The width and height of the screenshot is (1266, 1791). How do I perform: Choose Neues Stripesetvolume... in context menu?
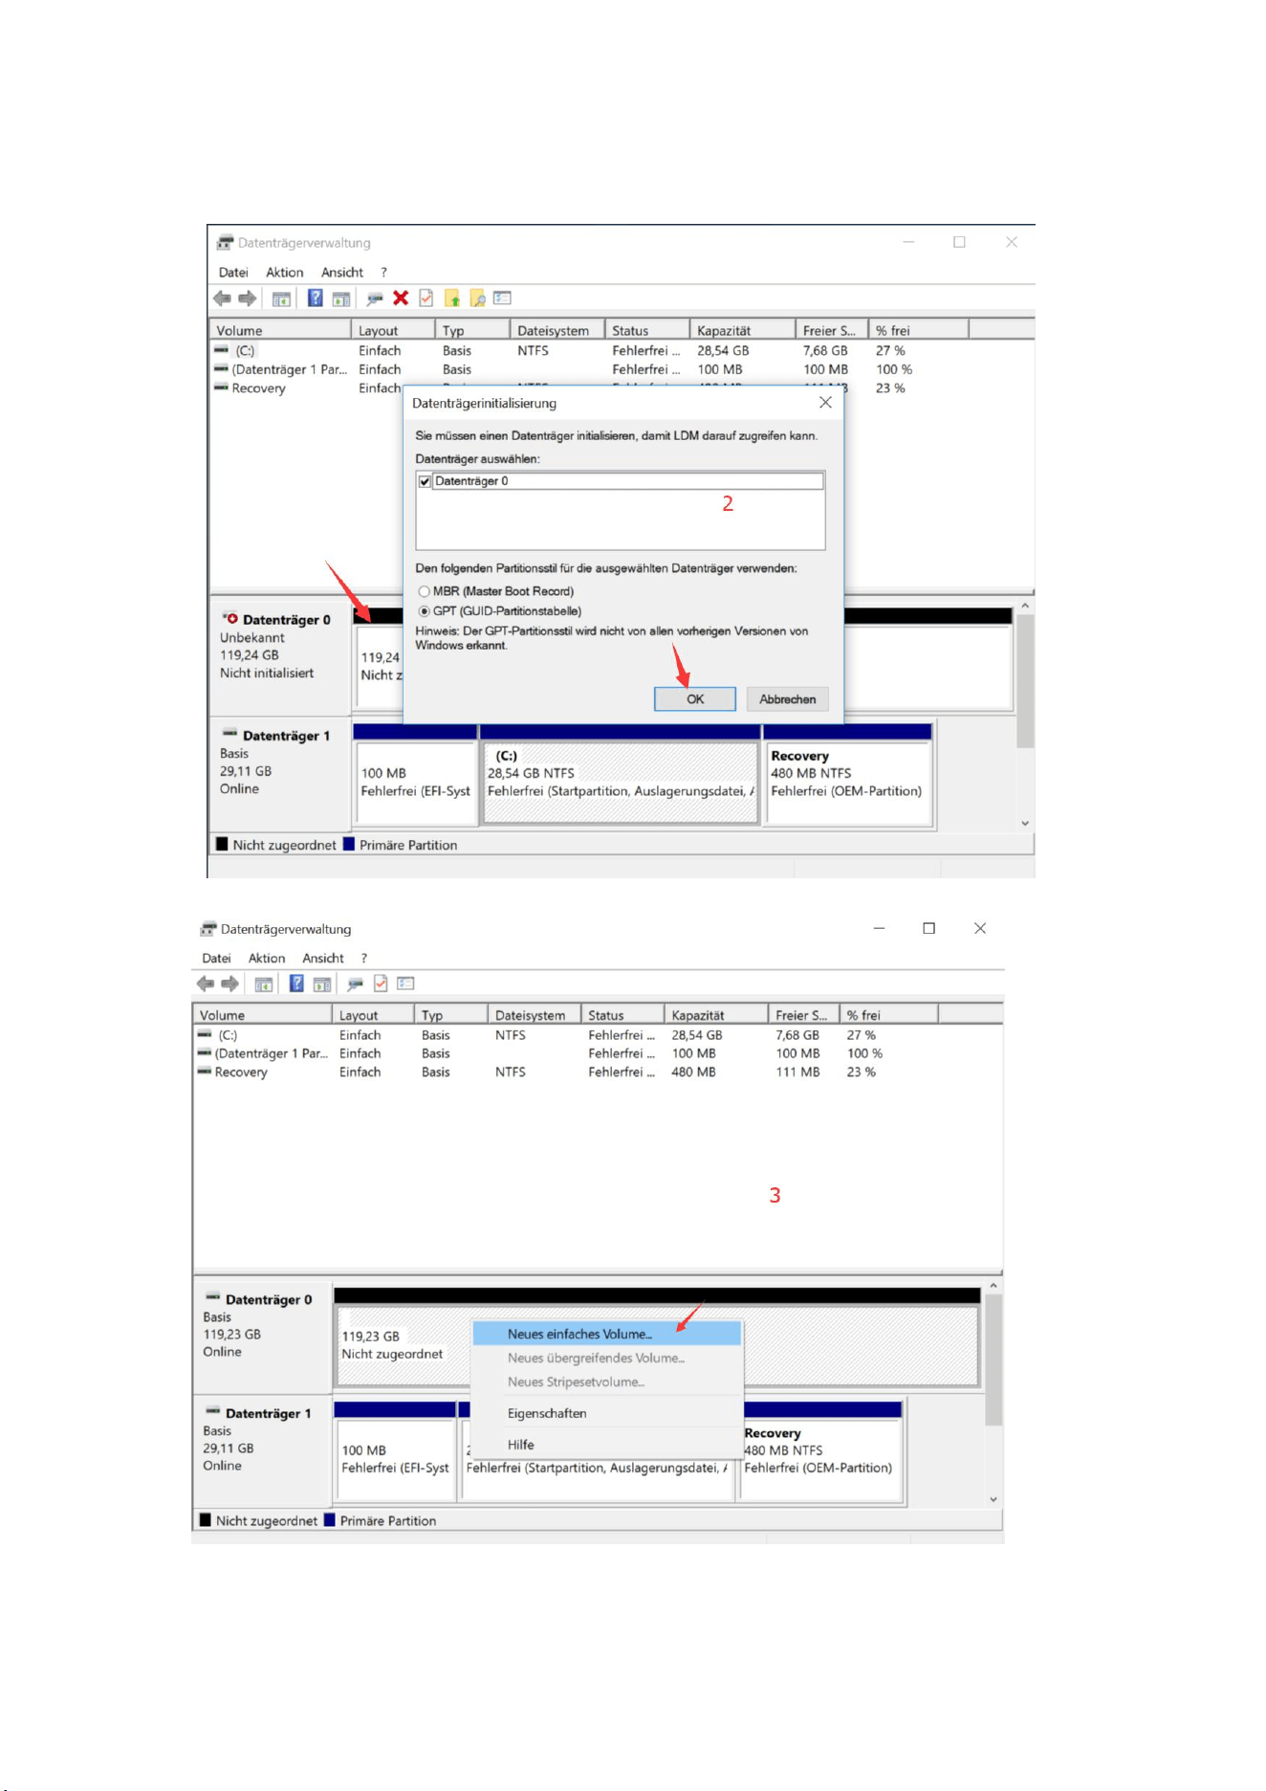[x=607, y=1382]
